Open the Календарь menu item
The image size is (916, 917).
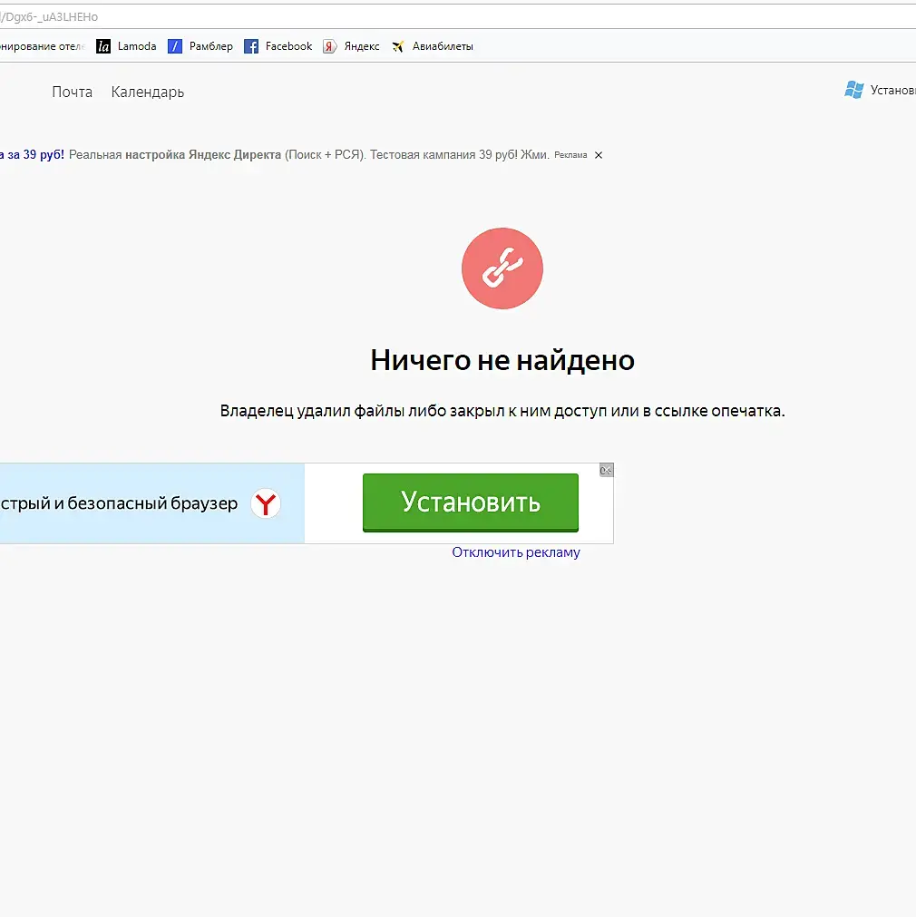pos(148,92)
